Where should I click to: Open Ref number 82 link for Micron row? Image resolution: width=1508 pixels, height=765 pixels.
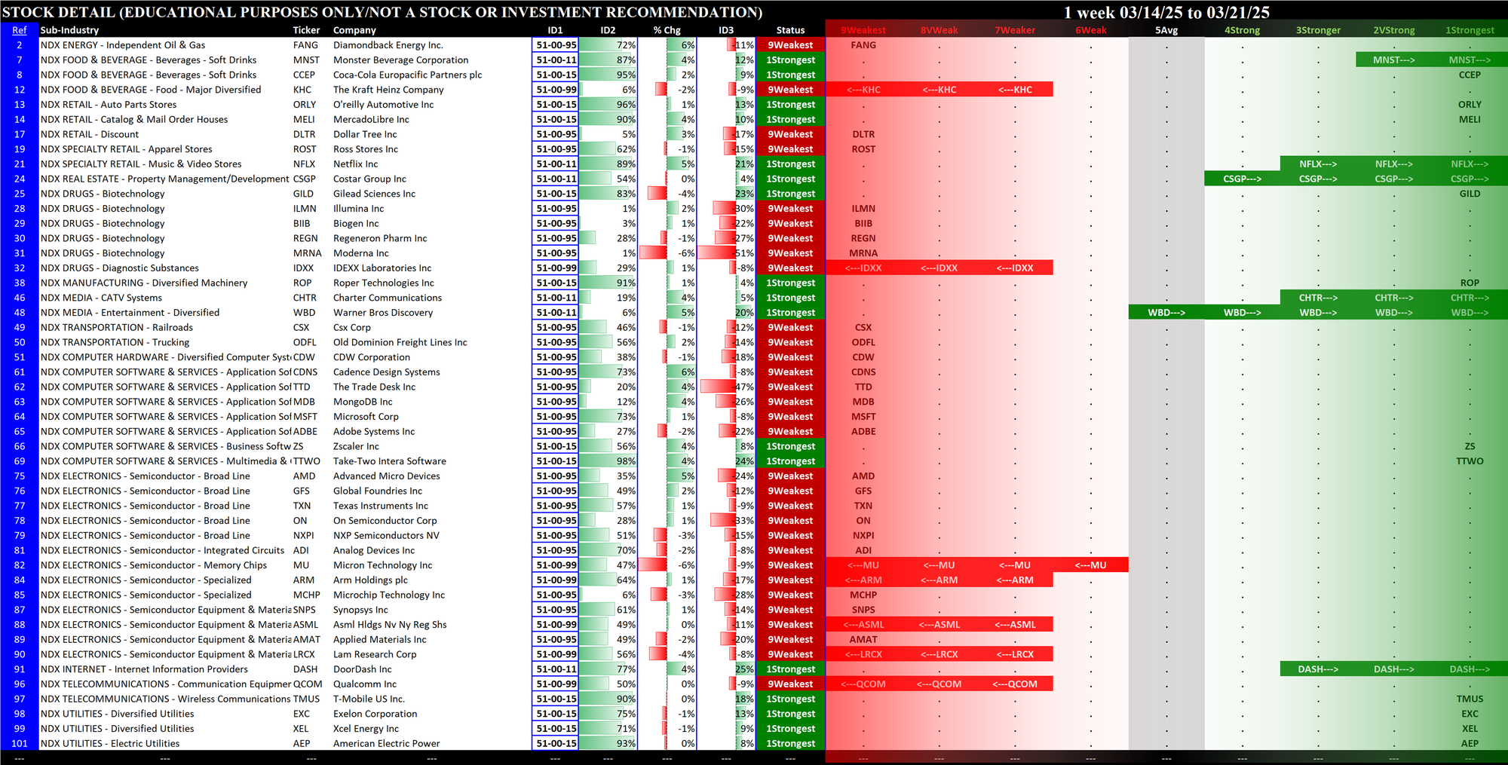pyautogui.click(x=20, y=565)
